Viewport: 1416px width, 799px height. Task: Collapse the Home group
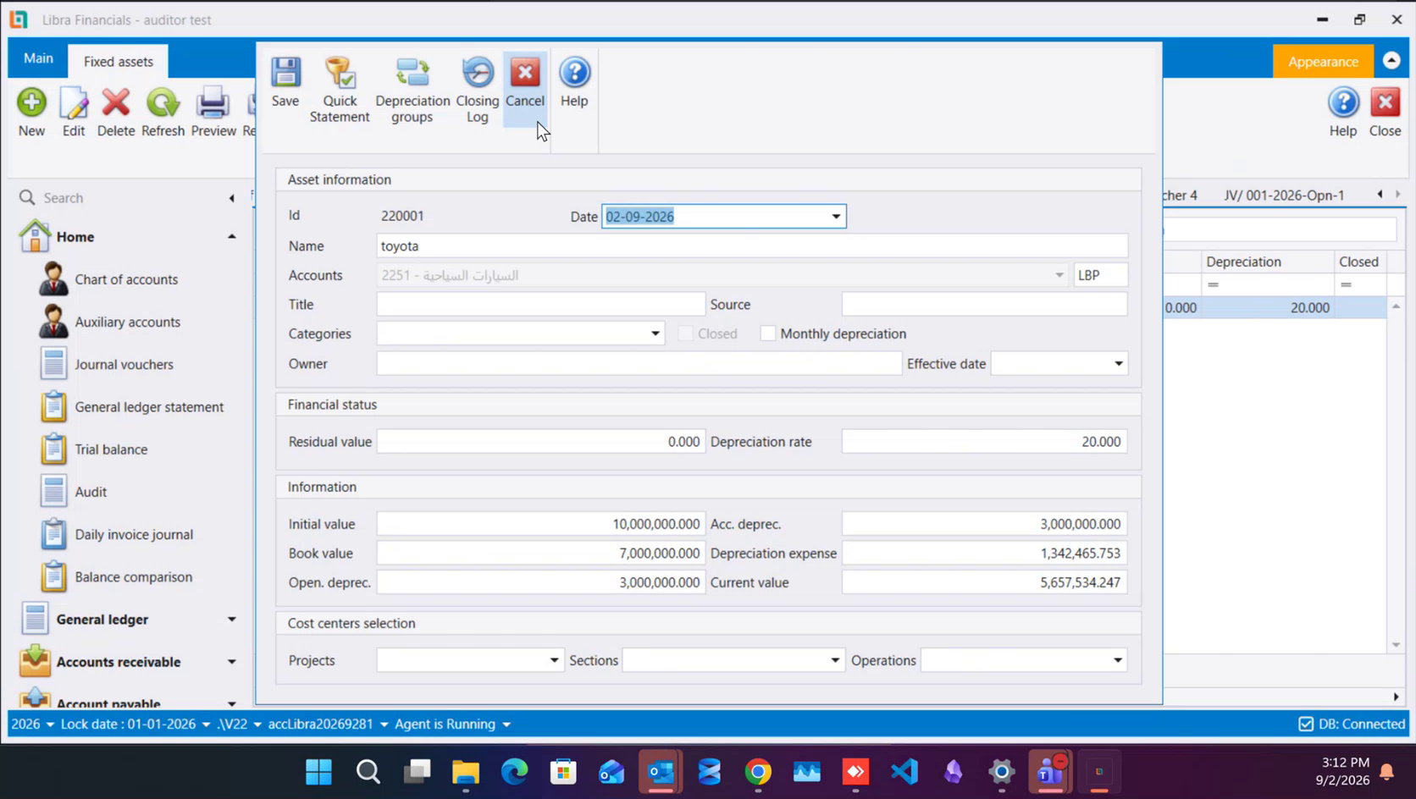231,237
